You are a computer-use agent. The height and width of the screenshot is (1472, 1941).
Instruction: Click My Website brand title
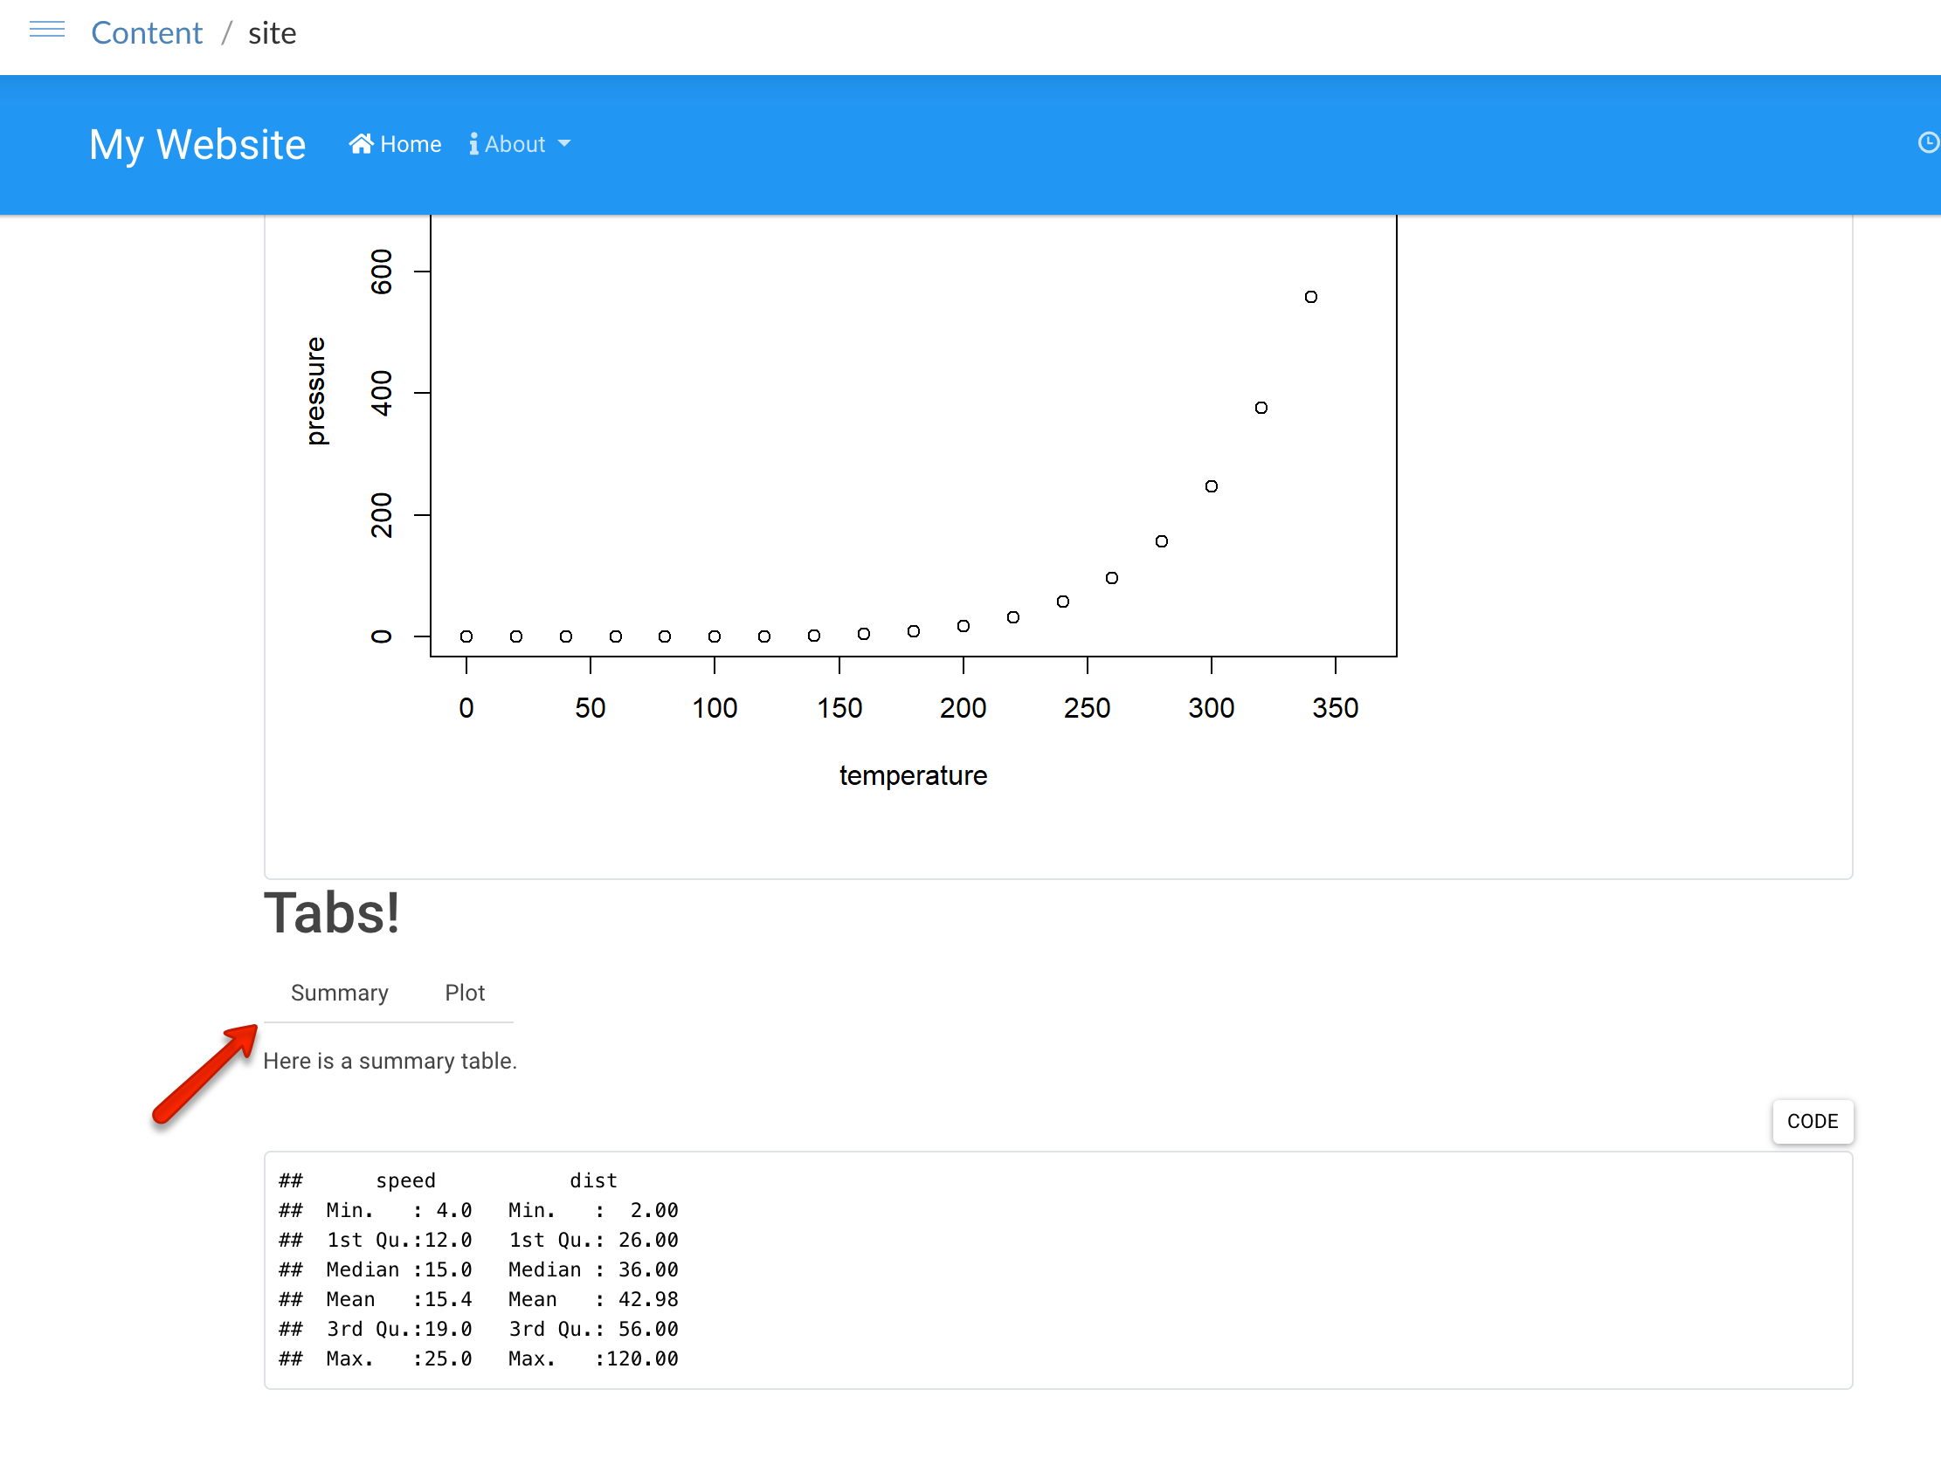(197, 143)
